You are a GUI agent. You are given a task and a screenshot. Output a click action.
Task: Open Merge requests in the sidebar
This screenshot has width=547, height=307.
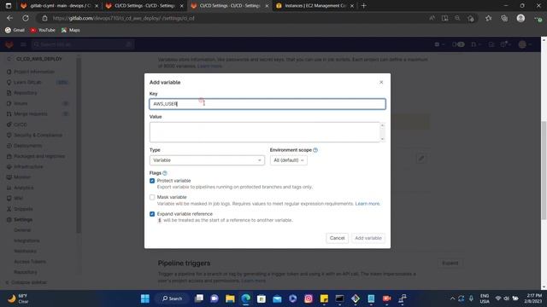[x=31, y=113]
